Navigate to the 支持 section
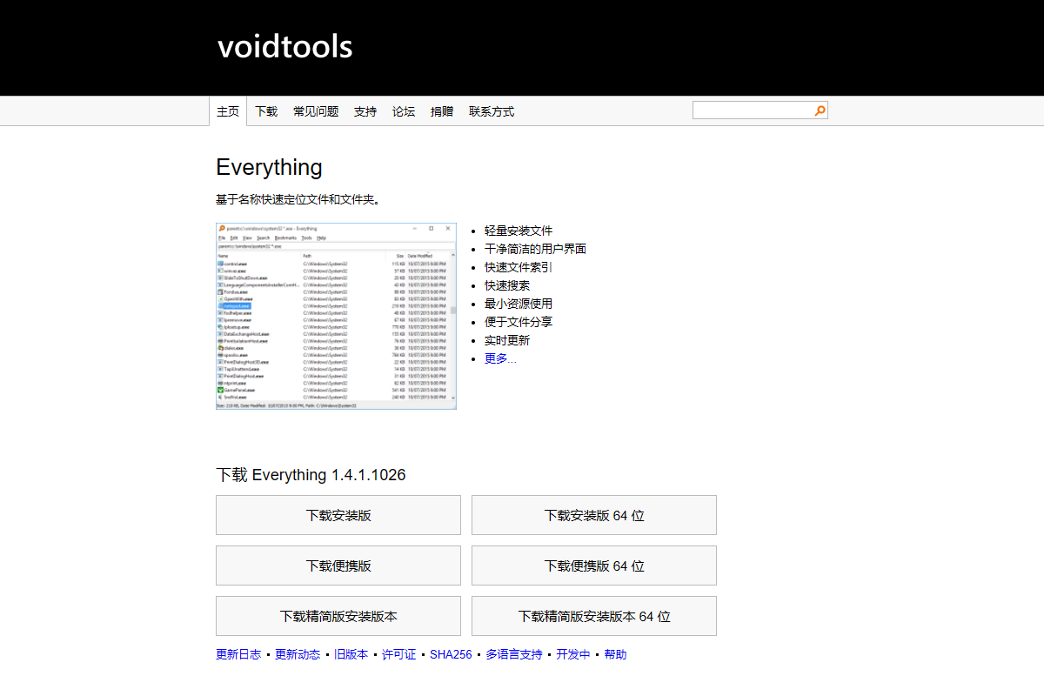The height and width of the screenshot is (696, 1044). [365, 110]
